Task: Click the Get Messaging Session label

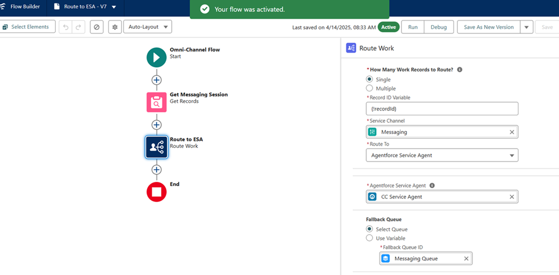Action: 199,95
